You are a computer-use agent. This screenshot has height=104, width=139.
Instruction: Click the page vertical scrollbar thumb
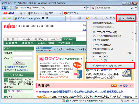coord(136,34)
